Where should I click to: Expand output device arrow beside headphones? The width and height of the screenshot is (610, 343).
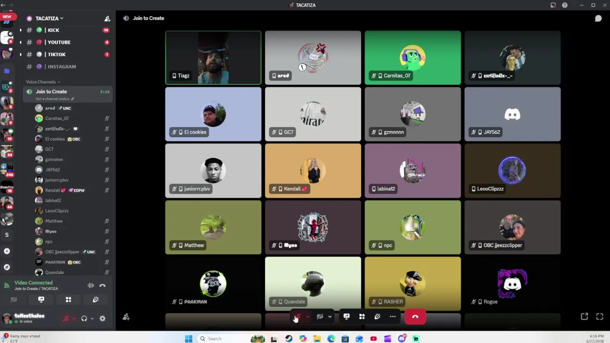tap(92, 319)
